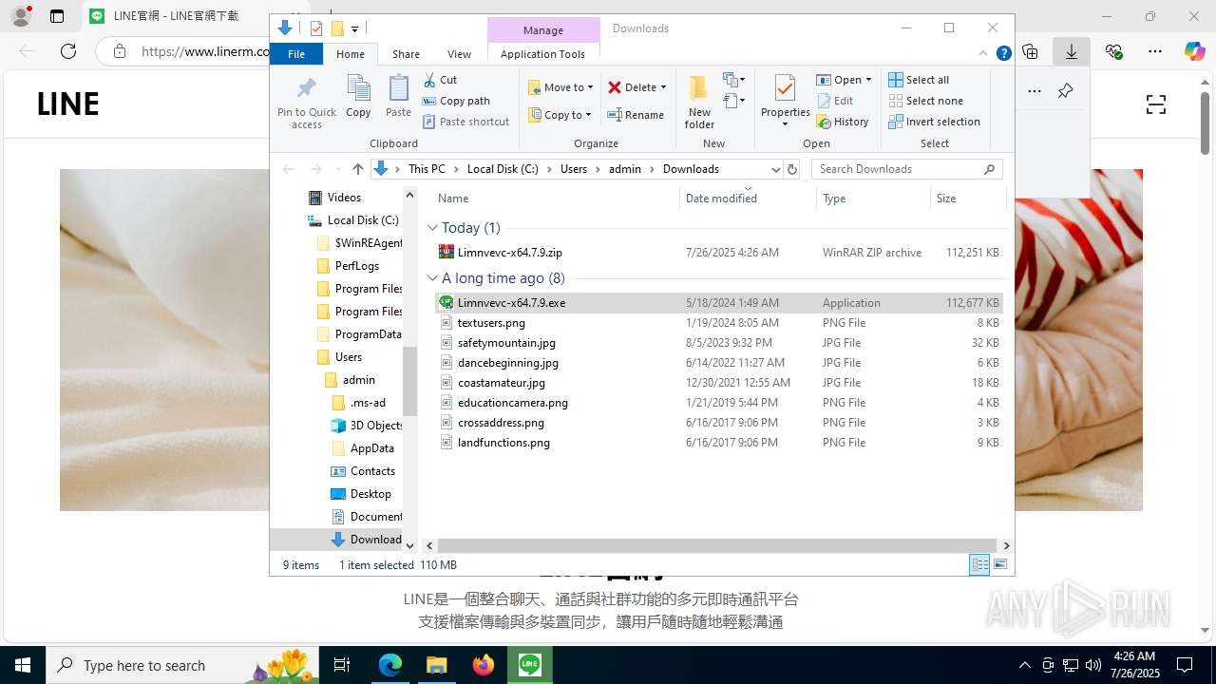Switch to the Share tab

pyautogui.click(x=406, y=54)
